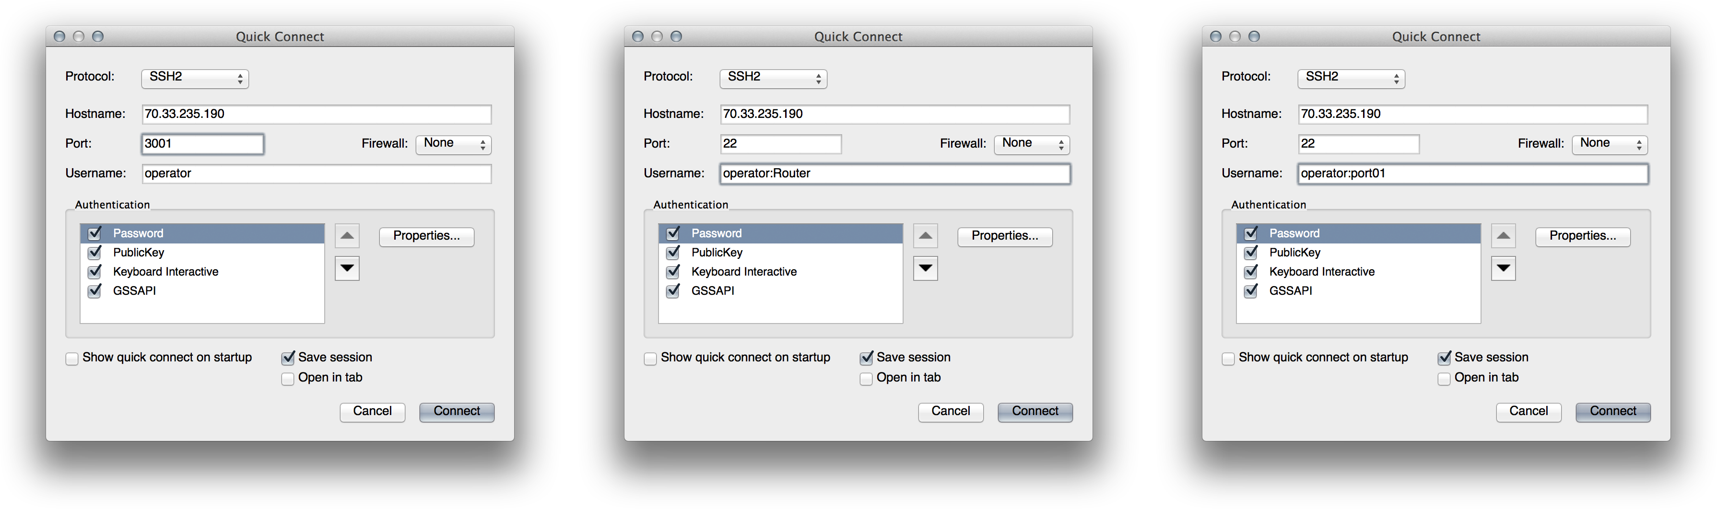The image size is (1717, 509).
Task: Click down arrow in operator:port01 dialog
Action: 1503,268
